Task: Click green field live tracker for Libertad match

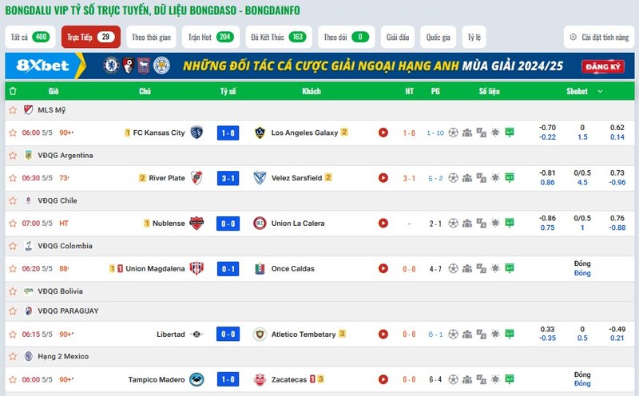Action: point(510,334)
